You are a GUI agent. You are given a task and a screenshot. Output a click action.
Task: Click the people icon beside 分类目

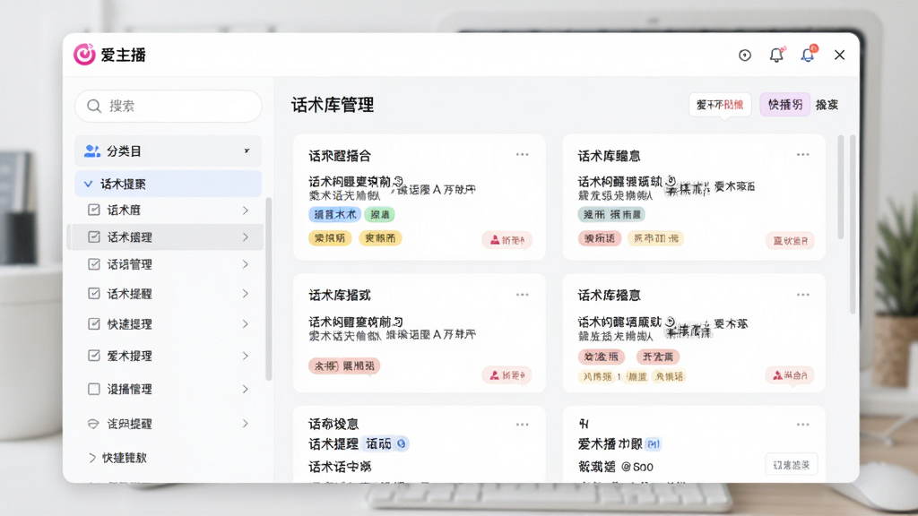pyautogui.click(x=92, y=150)
